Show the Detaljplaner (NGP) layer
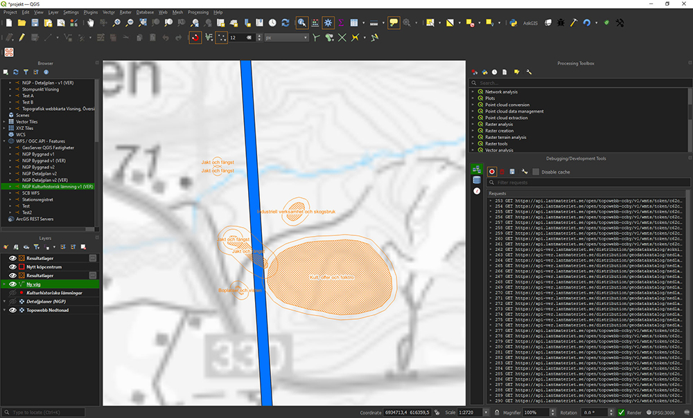The height and width of the screenshot is (418, 693). point(12,302)
